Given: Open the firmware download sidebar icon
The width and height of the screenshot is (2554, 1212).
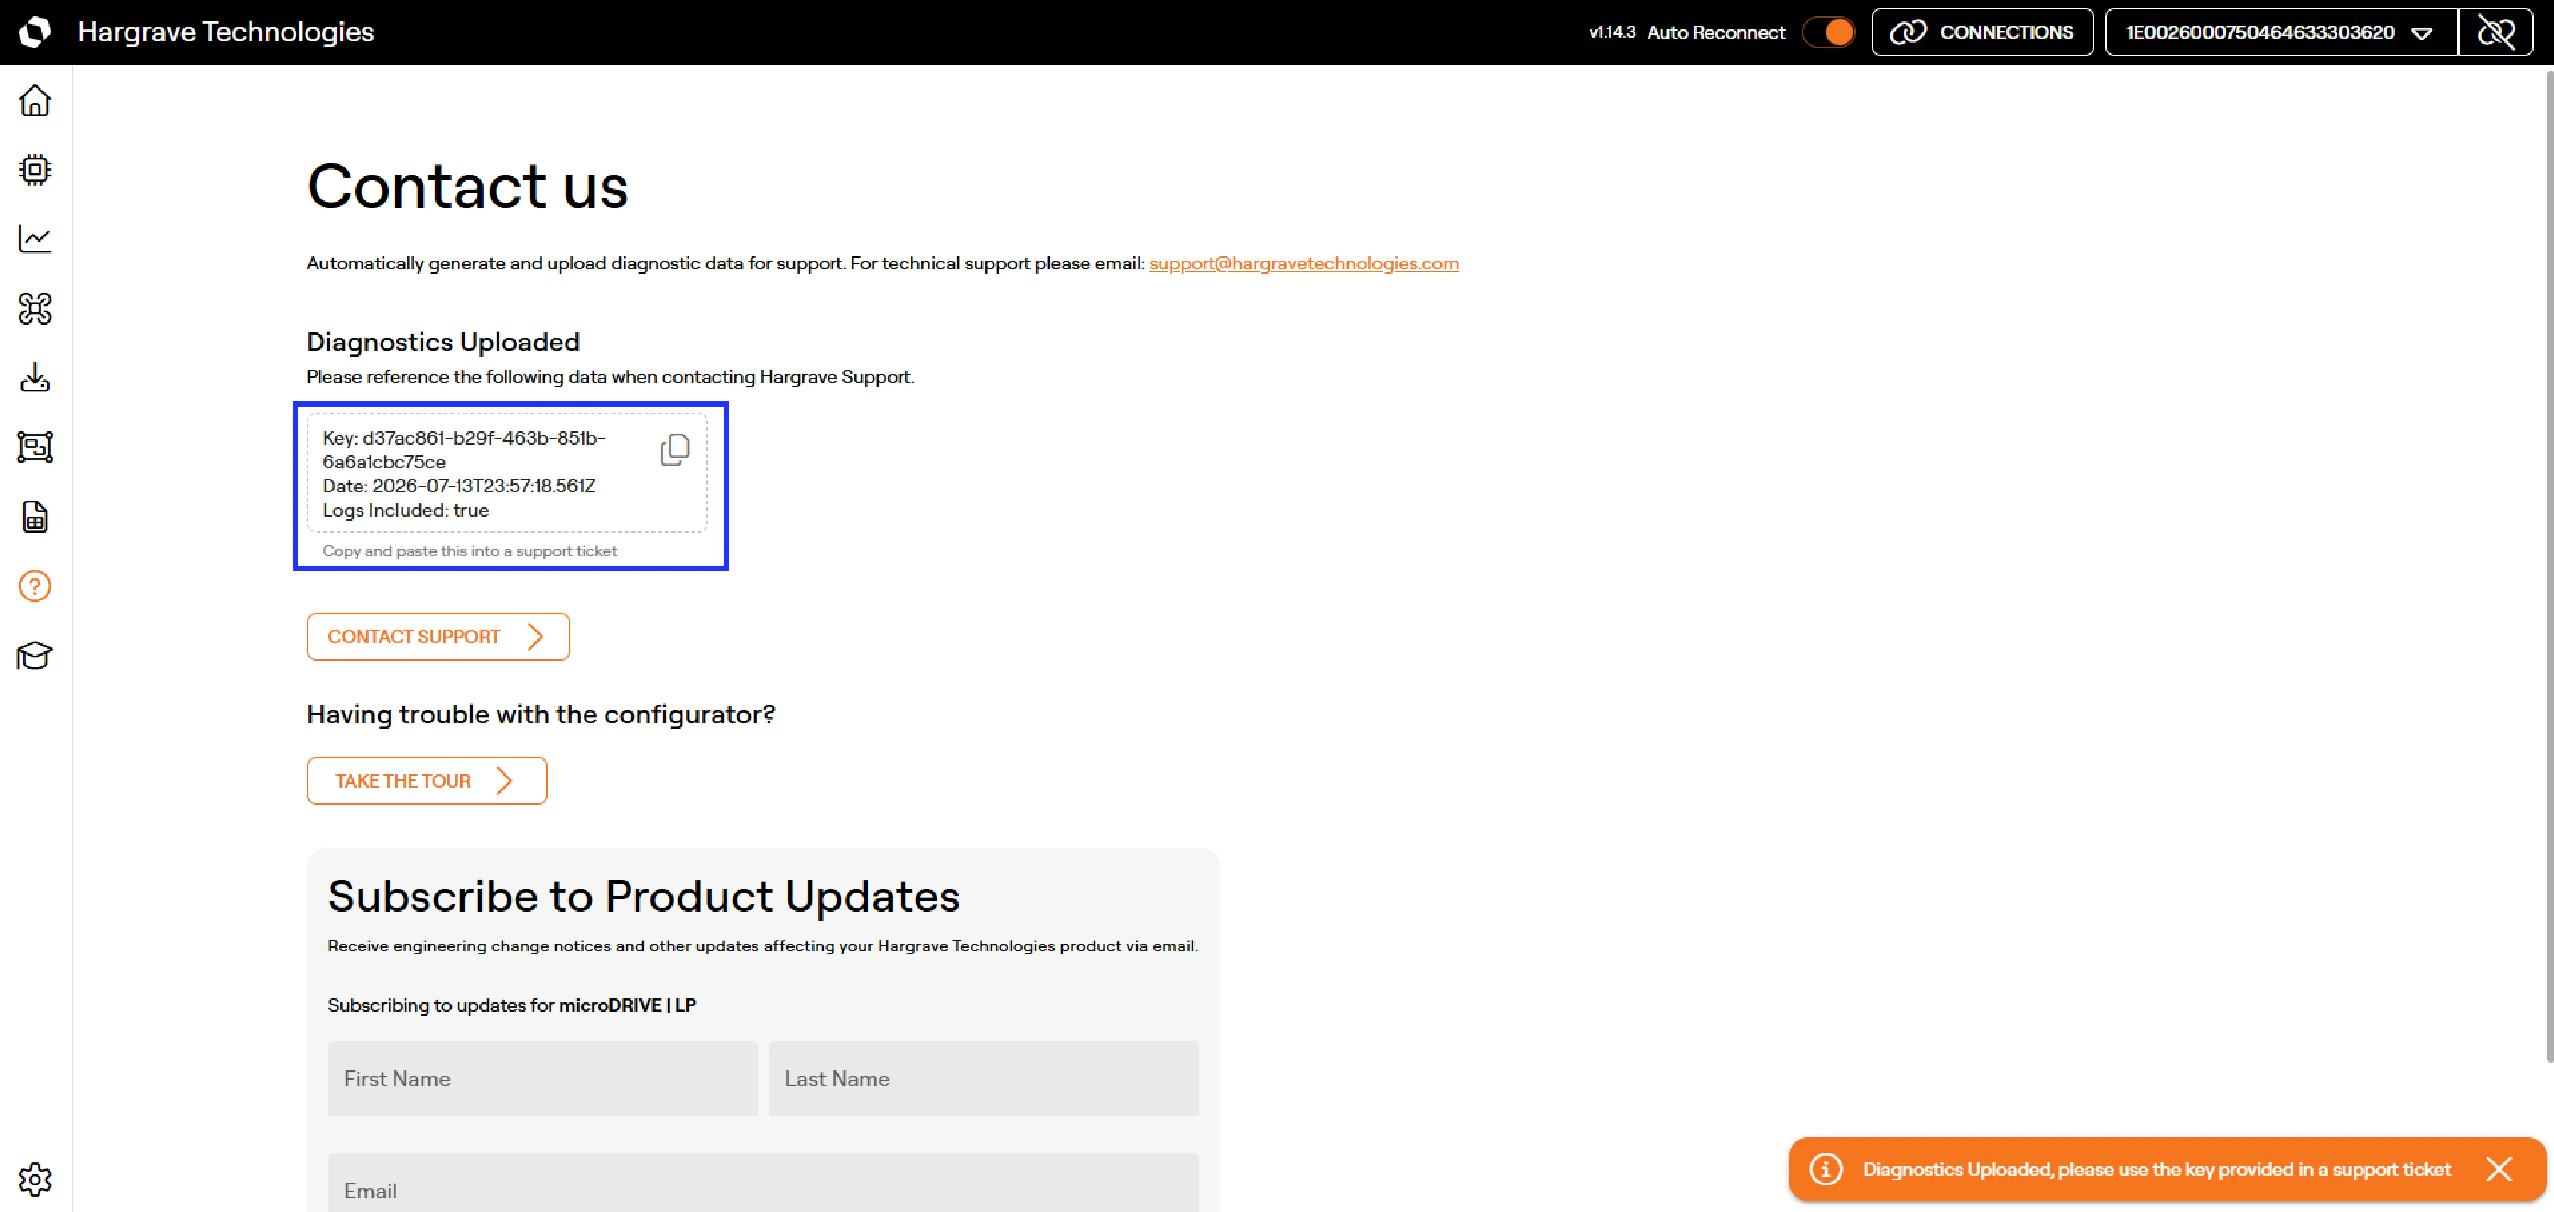Looking at the screenshot, I should tap(35, 378).
